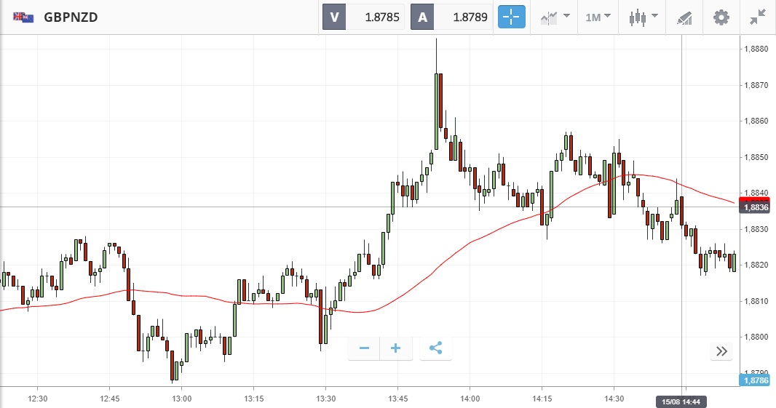The height and width of the screenshot is (408, 776).
Task: Open chart settings gear
Action: (721, 17)
